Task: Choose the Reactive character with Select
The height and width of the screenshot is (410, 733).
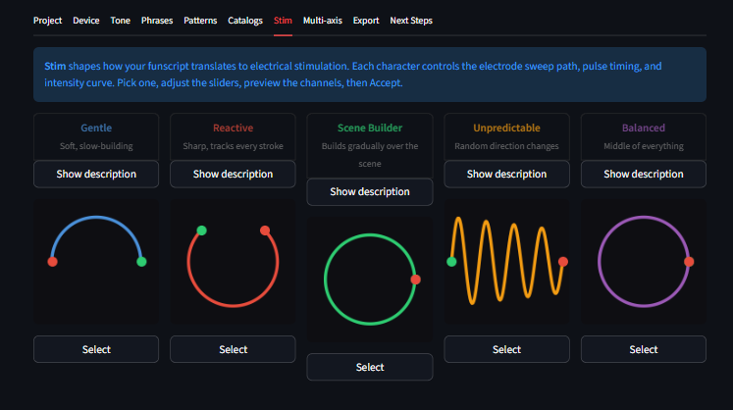Action: click(233, 349)
